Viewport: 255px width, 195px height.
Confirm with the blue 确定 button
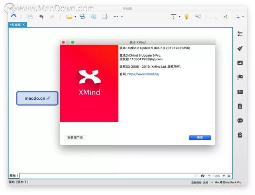pos(200,138)
